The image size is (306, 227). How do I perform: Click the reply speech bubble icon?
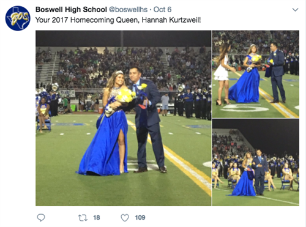click(41, 218)
